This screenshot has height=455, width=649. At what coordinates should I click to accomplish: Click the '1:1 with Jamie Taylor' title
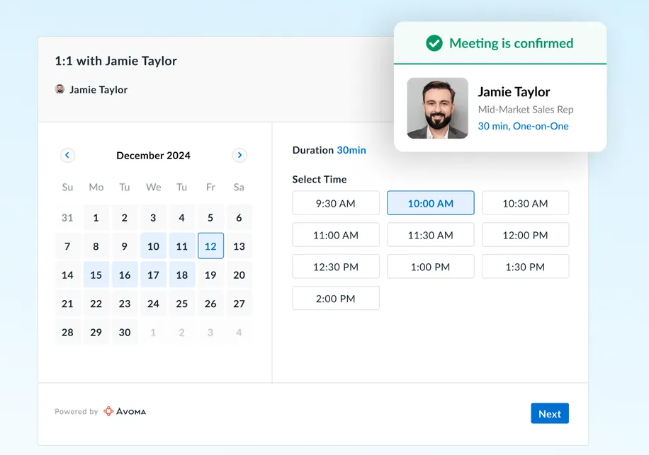pyautogui.click(x=116, y=61)
